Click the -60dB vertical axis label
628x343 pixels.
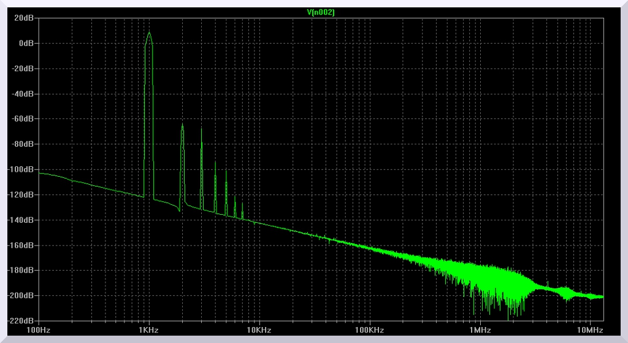click(x=23, y=119)
